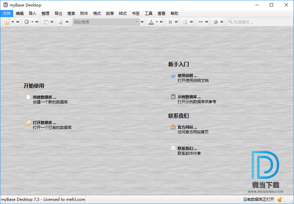Click the myBase icon beside 示例数据库

(173, 97)
